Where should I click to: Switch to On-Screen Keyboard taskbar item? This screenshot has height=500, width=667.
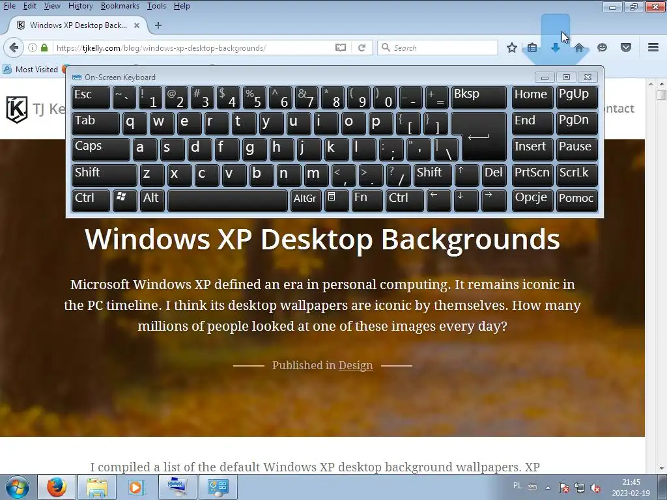pyautogui.click(x=177, y=487)
